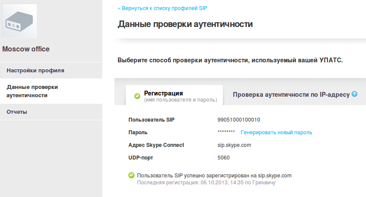
Task: Click the UDP port value 5060
Action: click(x=223, y=158)
